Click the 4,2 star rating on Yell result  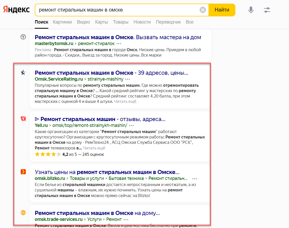(48, 154)
